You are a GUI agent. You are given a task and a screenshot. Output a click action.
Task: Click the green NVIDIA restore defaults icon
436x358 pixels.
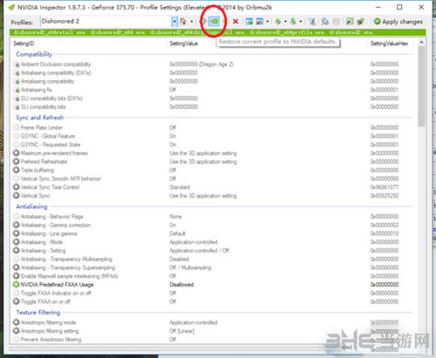214,21
